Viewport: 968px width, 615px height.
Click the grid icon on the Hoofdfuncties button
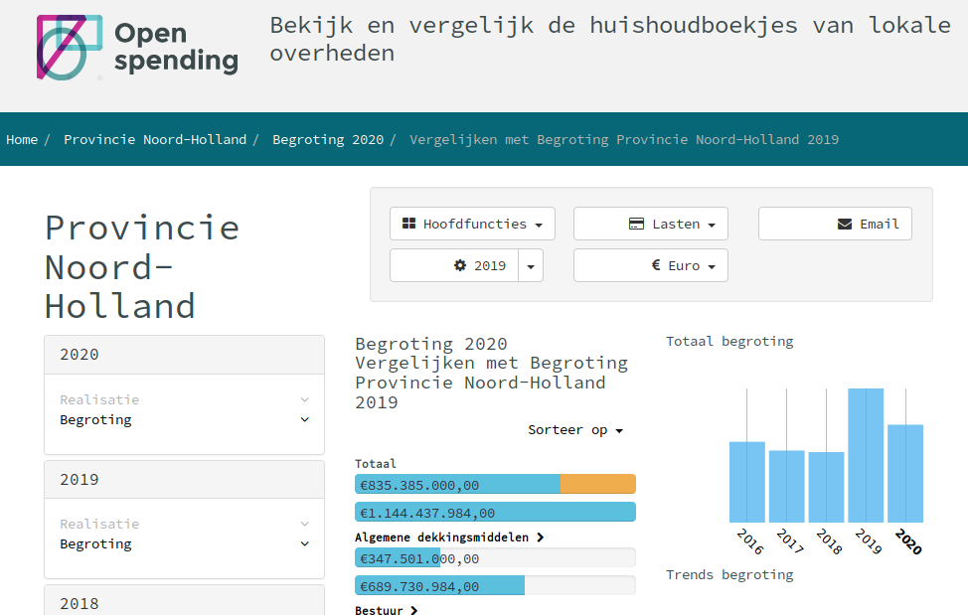coord(407,223)
